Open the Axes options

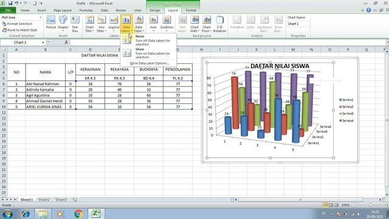pyautogui.click(x=153, y=24)
